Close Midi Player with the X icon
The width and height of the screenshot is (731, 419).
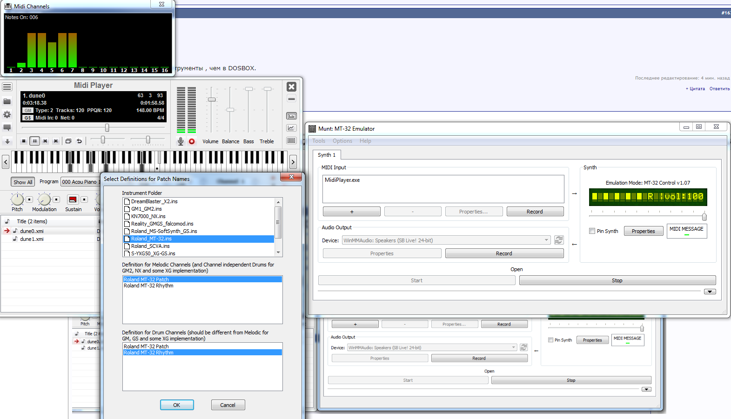click(x=291, y=86)
